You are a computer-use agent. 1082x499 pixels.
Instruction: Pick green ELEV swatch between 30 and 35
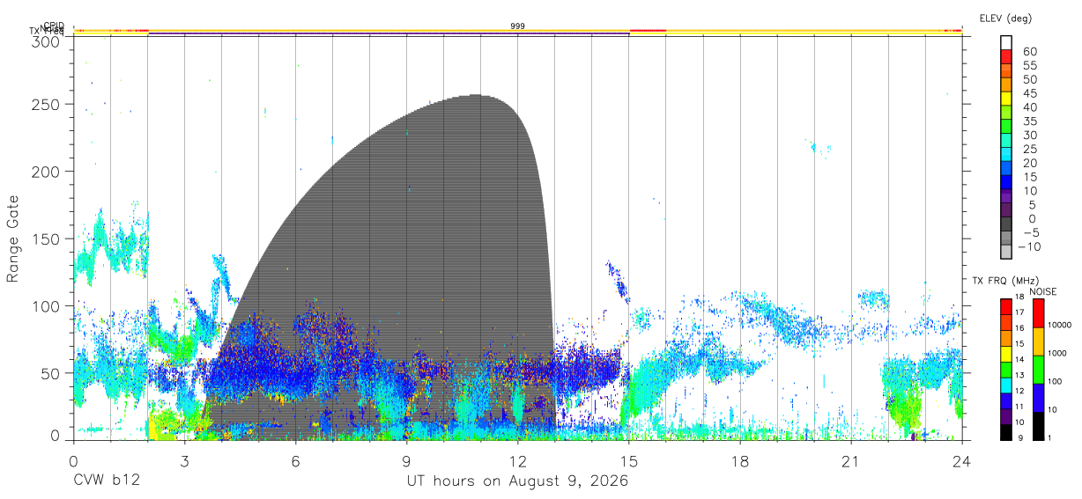tap(1006, 127)
